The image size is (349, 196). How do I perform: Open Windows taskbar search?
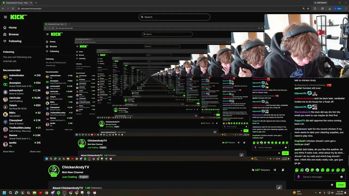[10, 193]
